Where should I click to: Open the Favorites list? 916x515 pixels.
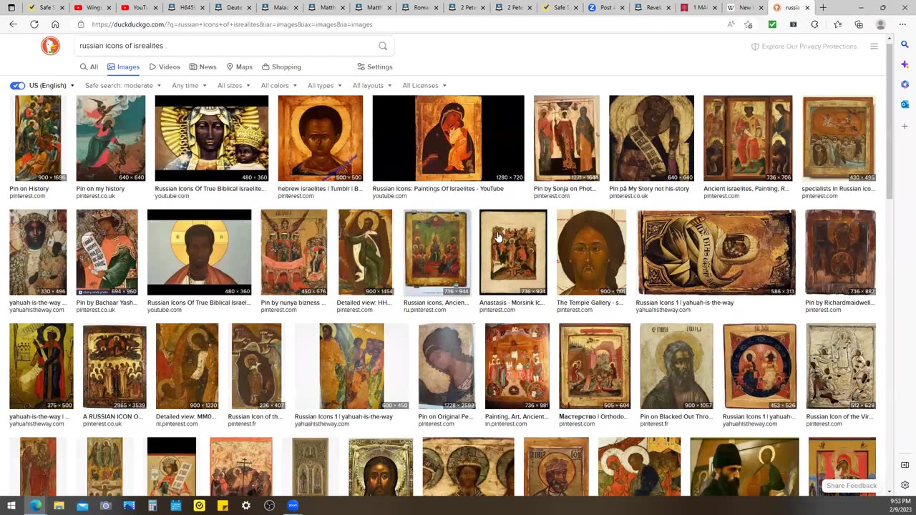pos(837,24)
